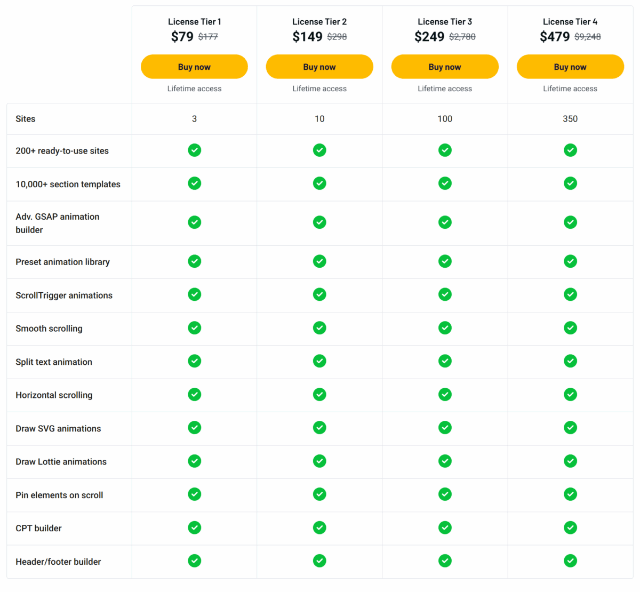Click Tier 3 checkmark for Split text animation

(x=445, y=361)
